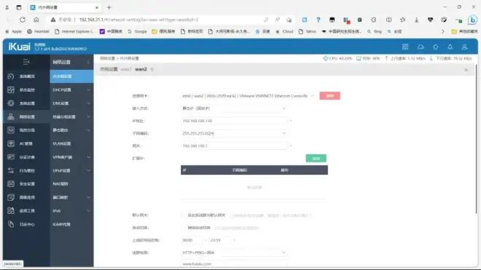
Task: Click the green 添加 button for 扩展IP
Action: click(316, 159)
